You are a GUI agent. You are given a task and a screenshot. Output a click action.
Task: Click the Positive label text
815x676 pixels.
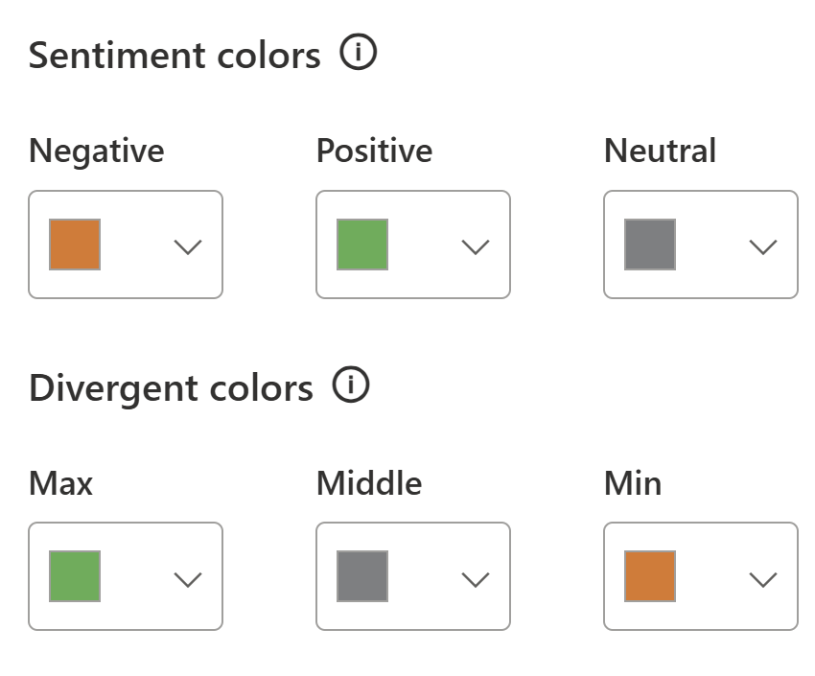pyautogui.click(x=374, y=151)
